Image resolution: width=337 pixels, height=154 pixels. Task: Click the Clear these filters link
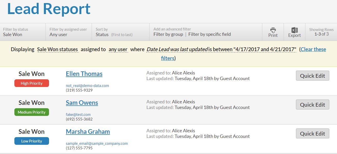pyautogui.click(x=243, y=54)
